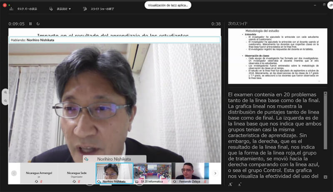Click Nicaragua Sede's muted microphone icon

click(x=79, y=182)
